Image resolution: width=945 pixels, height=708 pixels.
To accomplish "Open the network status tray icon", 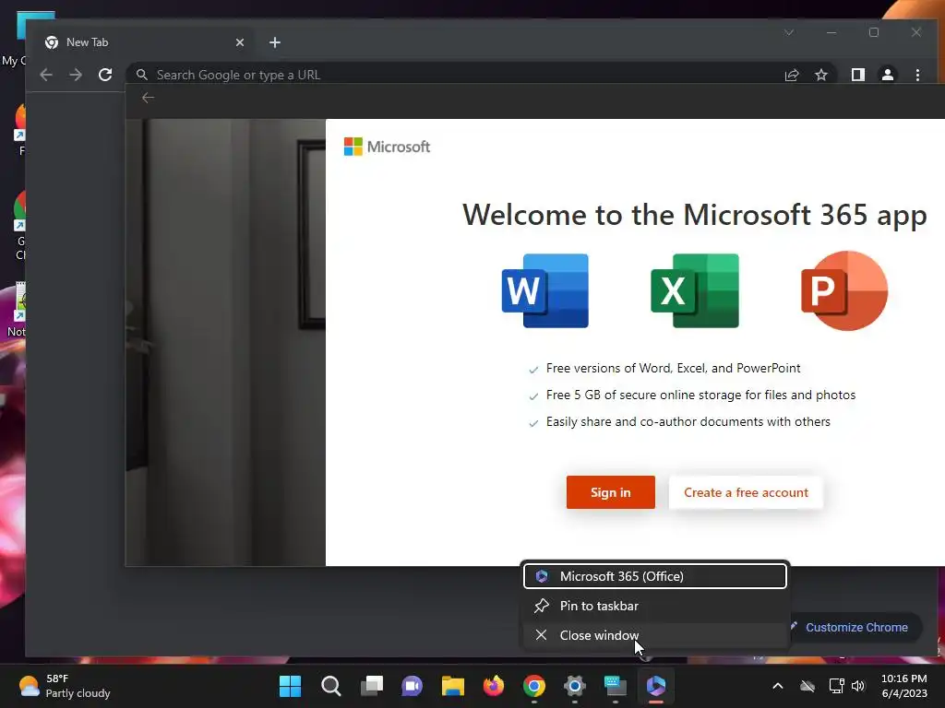I will coord(836,686).
